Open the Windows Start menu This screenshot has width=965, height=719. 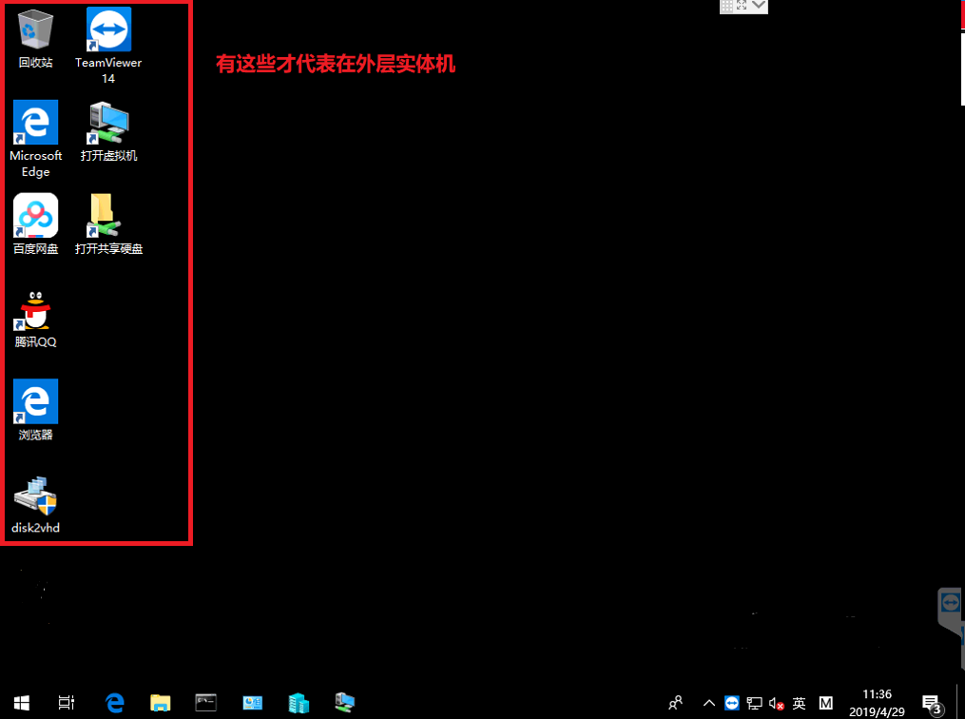[x=22, y=703]
